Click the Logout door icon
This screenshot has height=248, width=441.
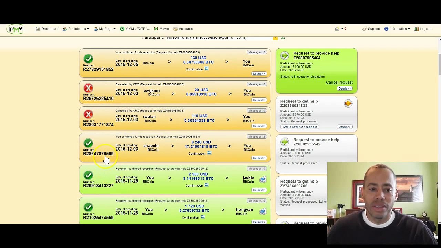[416, 29]
